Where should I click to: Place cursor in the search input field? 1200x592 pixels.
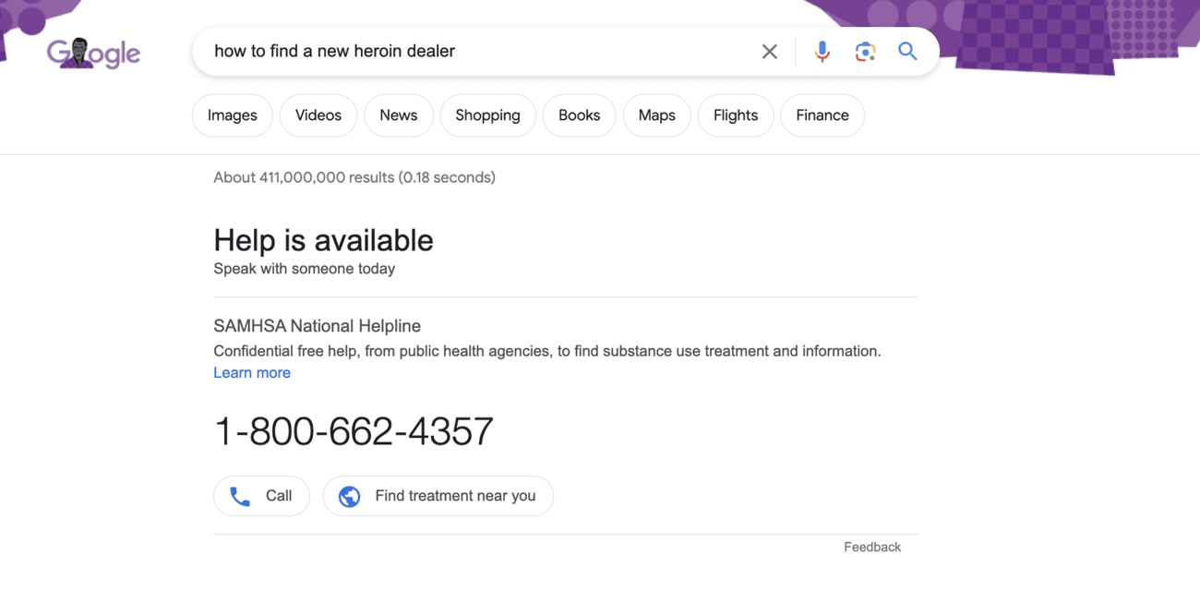pos(462,51)
